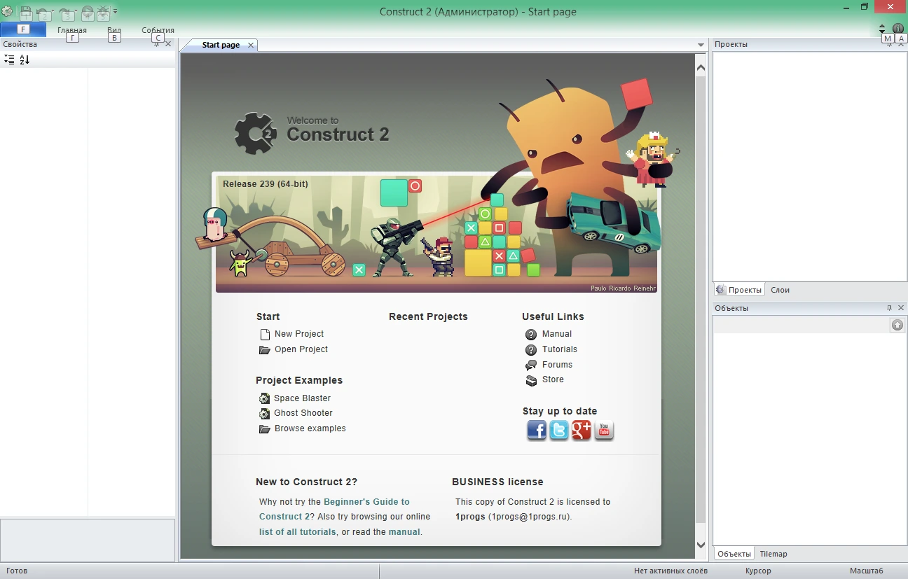The width and height of the screenshot is (908, 579).
Task: Switch to the Главная ribbon tab
Action: [72, 30]
